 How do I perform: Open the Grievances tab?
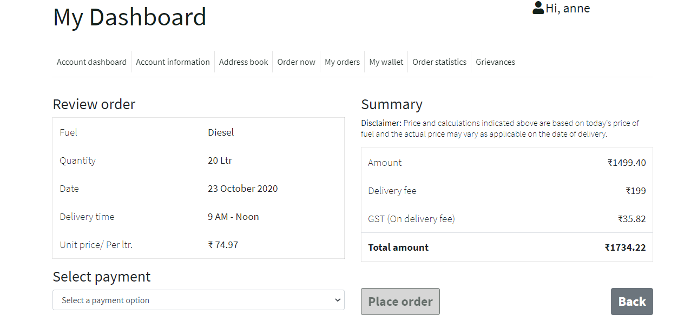click(495, 62)
